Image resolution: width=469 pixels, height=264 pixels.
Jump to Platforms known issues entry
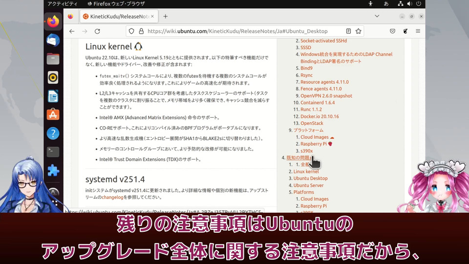pyautogui.click(x=303, y=192)
